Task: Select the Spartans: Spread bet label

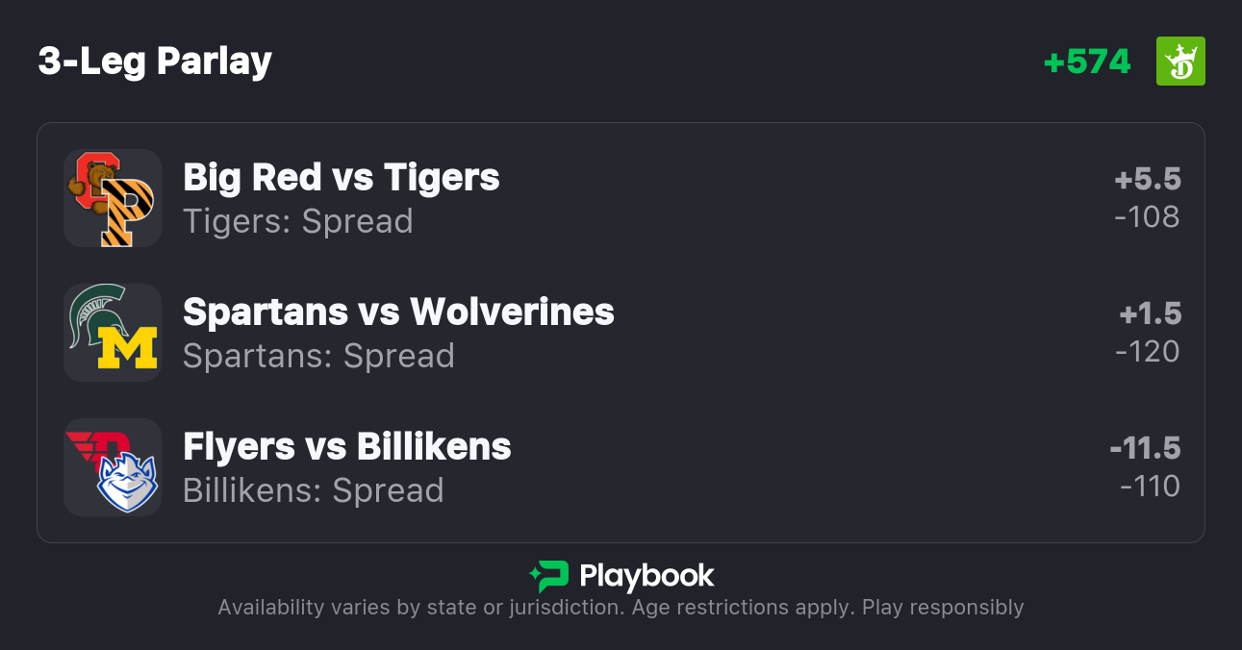Action: point(318,356)
